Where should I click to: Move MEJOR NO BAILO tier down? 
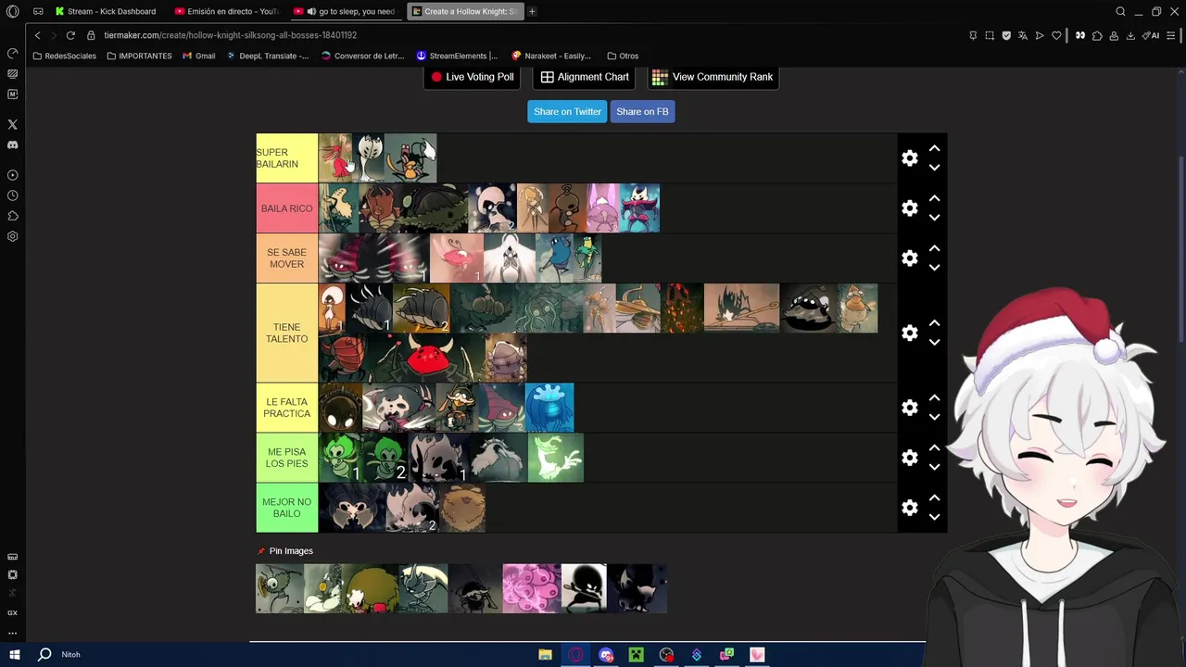pyautogui.click(x=934, y=517)
